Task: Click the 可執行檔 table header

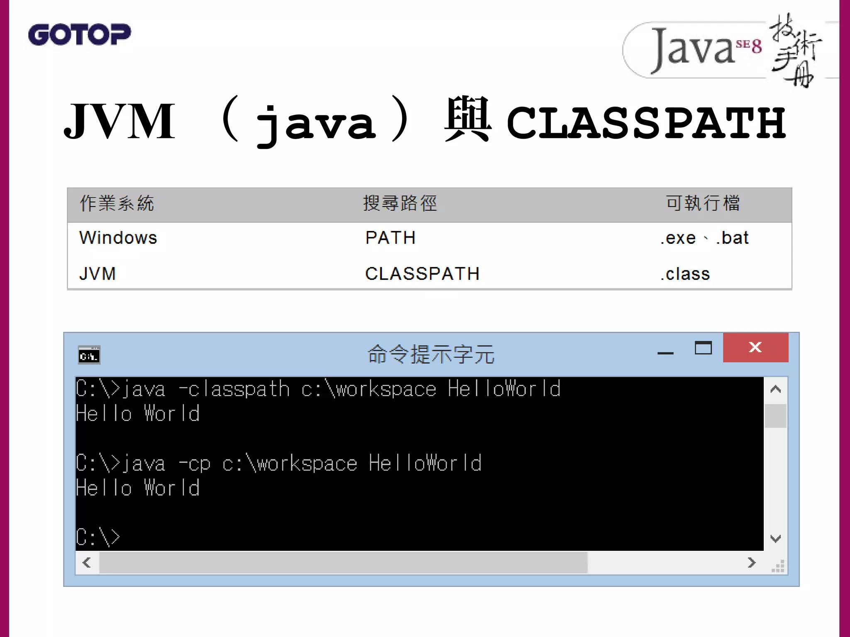Action: (703, 204)
